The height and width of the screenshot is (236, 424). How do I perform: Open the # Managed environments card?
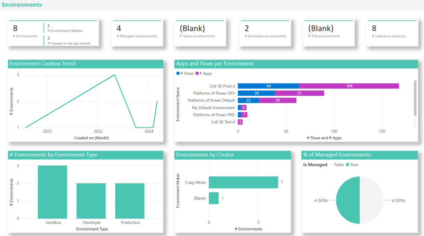pyautogui.click(x=137, y=32)
